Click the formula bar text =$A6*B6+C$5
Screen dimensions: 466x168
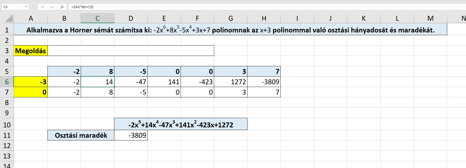[x=82, y=7]
